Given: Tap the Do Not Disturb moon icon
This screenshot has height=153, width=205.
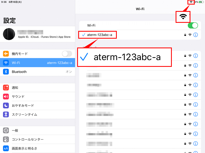Looking at the screenshot, I should pyautogui.click(x=6, y=105).
